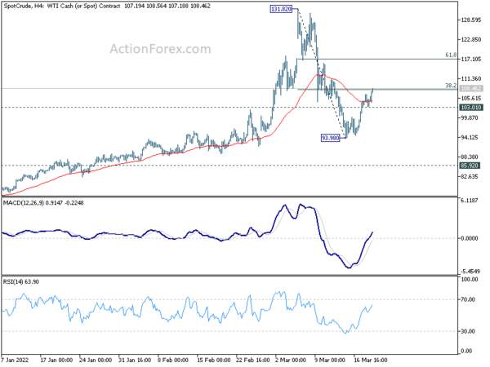Image resolution: width=490 pixels, height=367 pixels.
Task: Click the 17 Jan 00:00 date label
Action: coord(56,360)
